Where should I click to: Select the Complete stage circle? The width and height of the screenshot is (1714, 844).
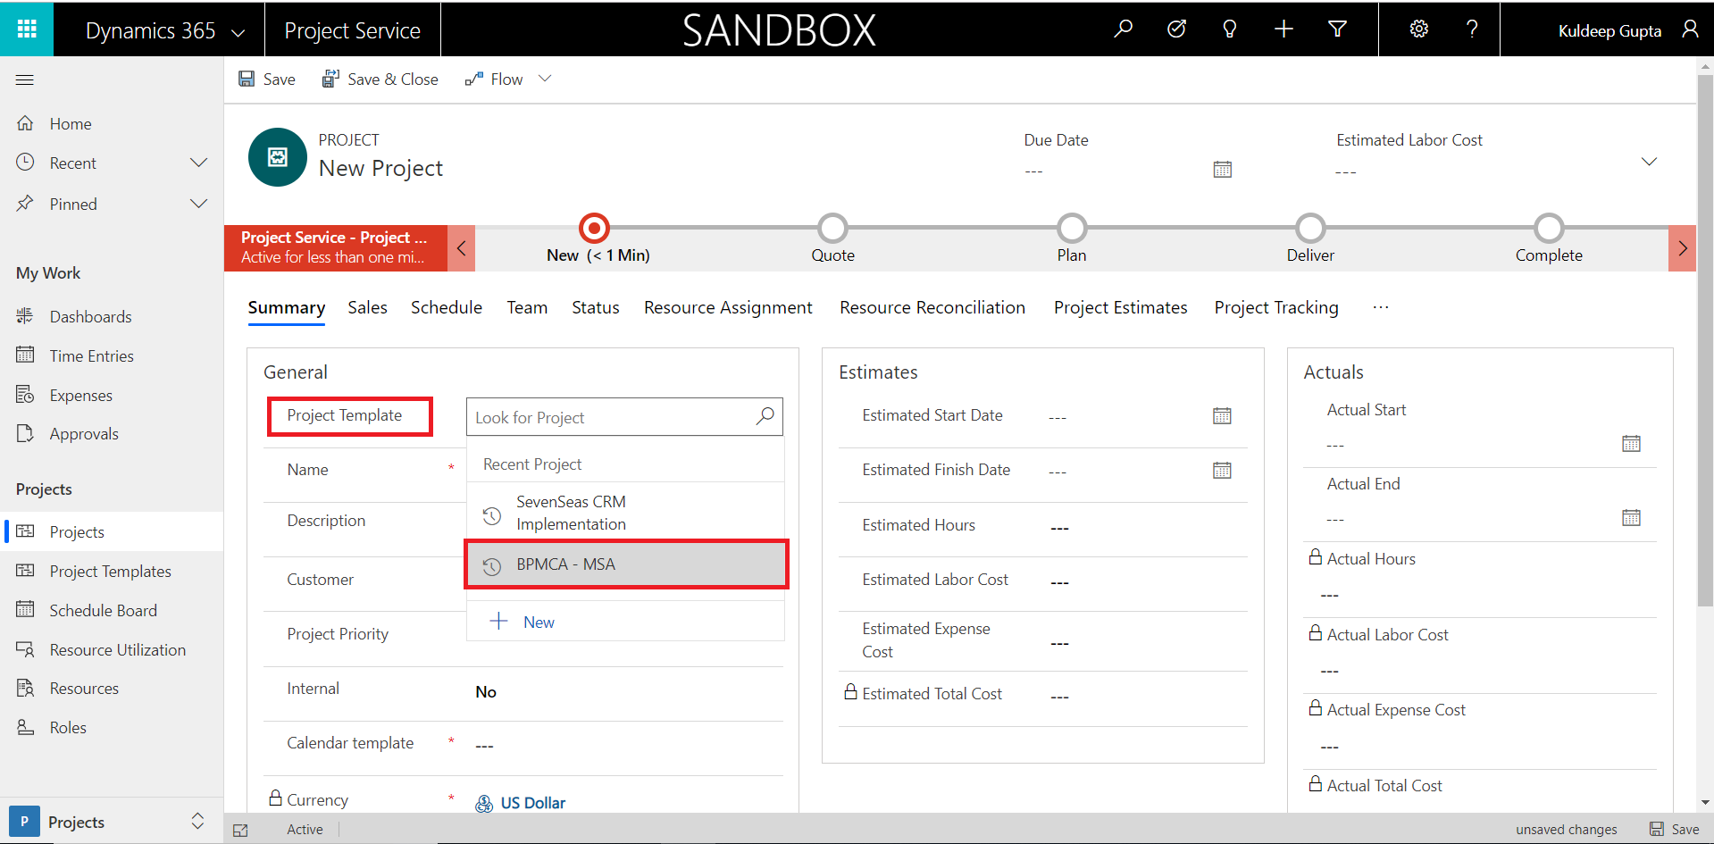coord(1548,228)
